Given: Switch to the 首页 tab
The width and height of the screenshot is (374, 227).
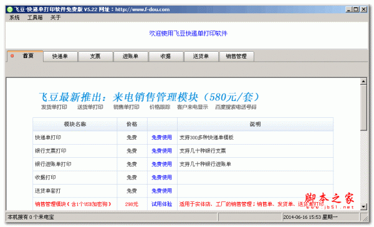Looking at the screenshot, I should coord(25,56).
